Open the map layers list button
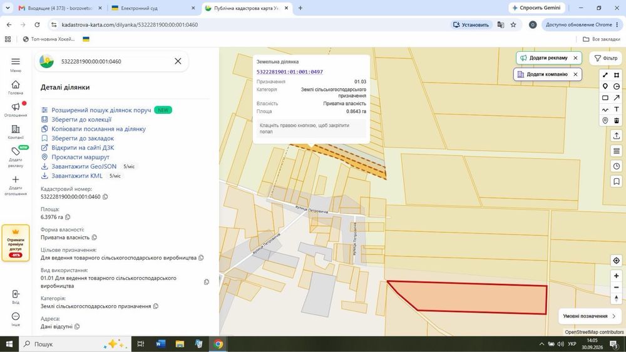The width and height of the screenshot is (626, 352). 617,151
